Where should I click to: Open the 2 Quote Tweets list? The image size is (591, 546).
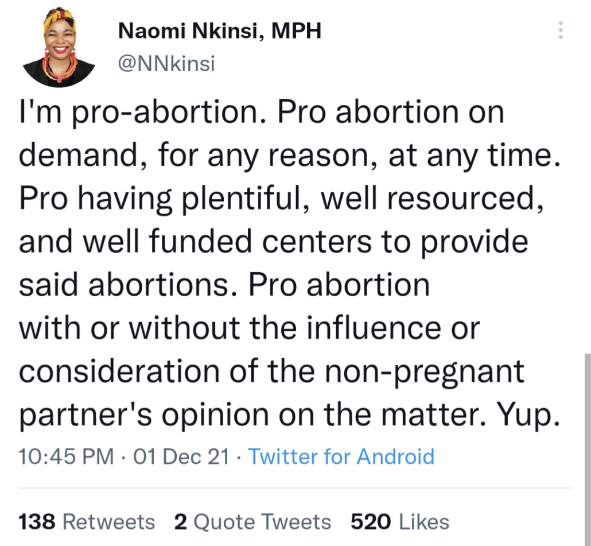tap(252, 522)
